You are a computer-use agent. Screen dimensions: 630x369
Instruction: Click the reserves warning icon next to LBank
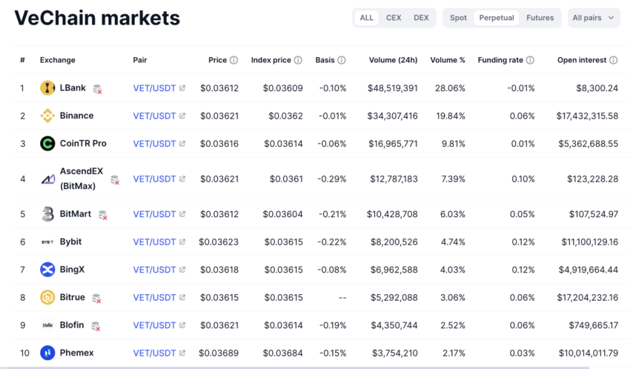coord(97,89)
